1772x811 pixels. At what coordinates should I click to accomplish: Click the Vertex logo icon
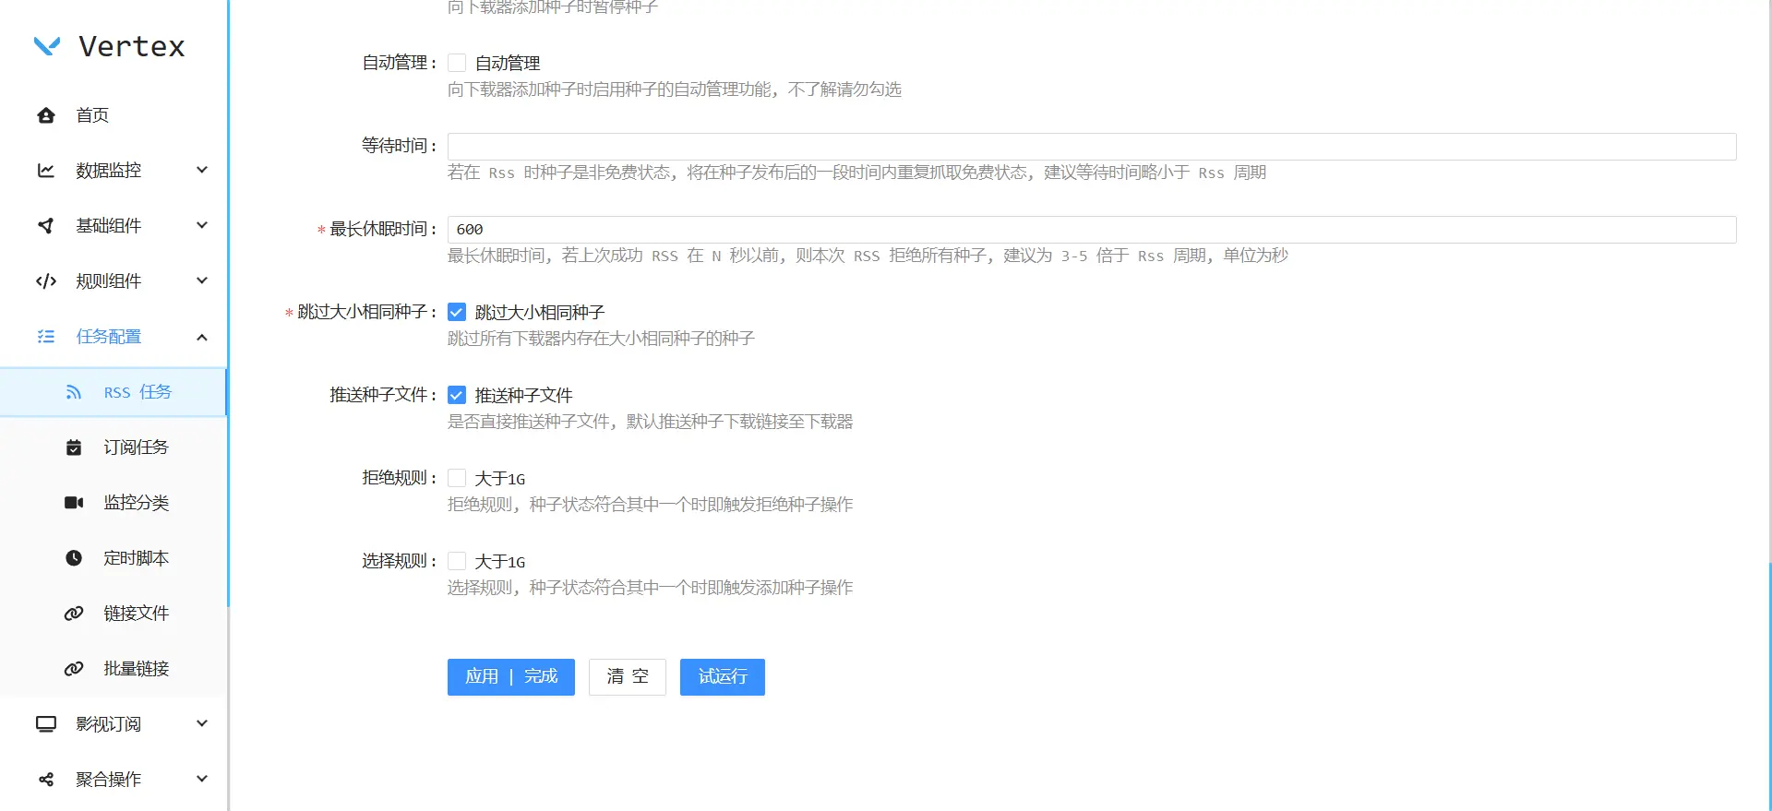click(47, 46)
